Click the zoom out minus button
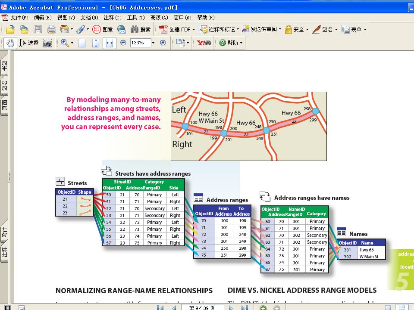Image resolution: width=414 pixels, height=310 pixels. point(123,43)
